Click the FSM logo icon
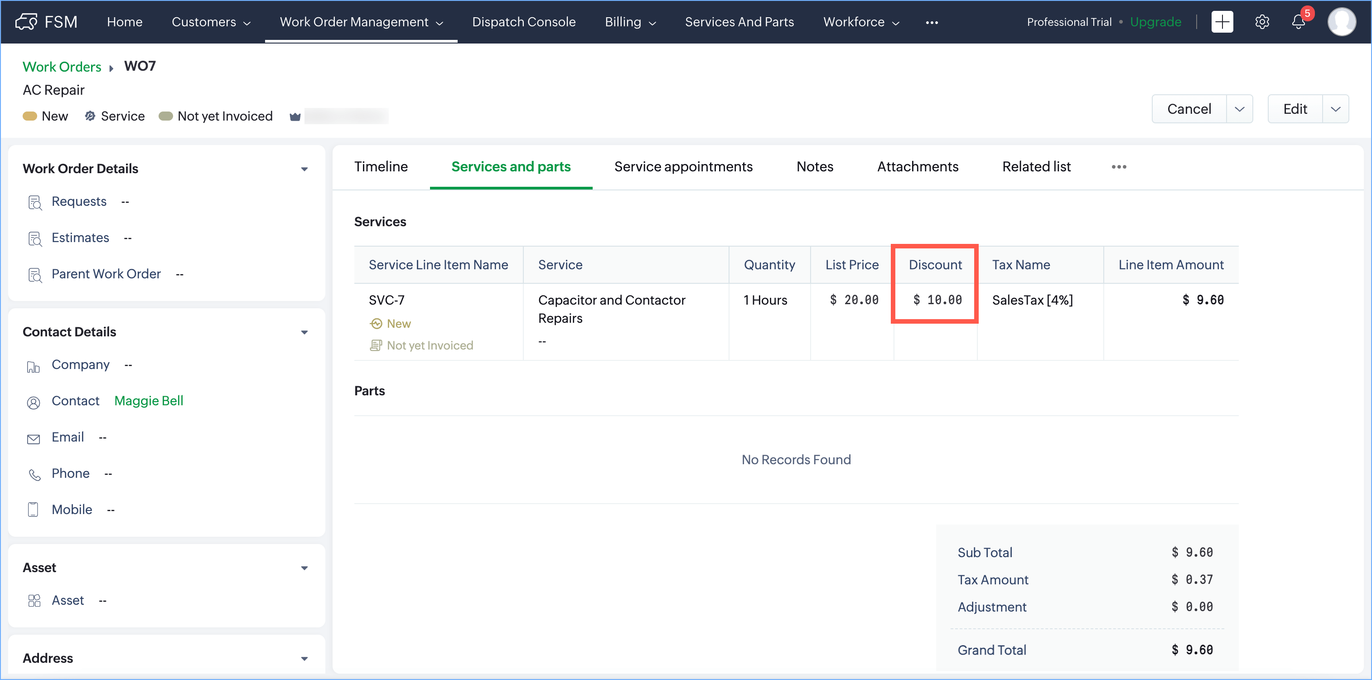The width and height of the screenshot is (1372, 680). click(x=26, y=22)
